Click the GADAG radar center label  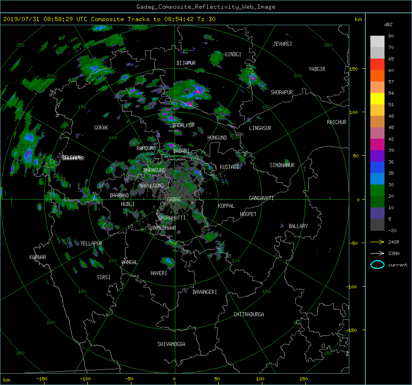tap(174, 200)
